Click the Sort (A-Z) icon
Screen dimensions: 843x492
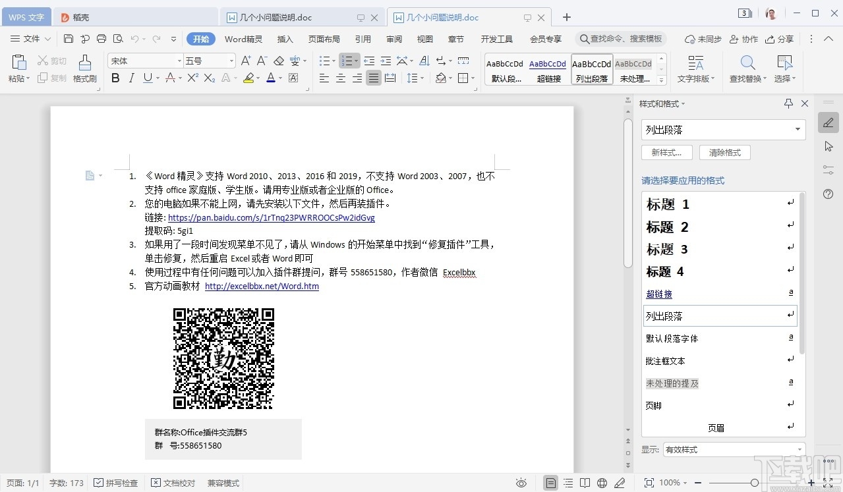point(425,61)
